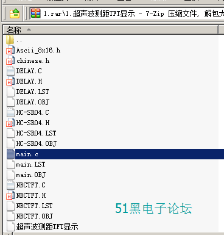Image resolution: width=224 pixels, height=235 pixels.
Task: Click the file name NBCTFT.C
Action: 30,185
